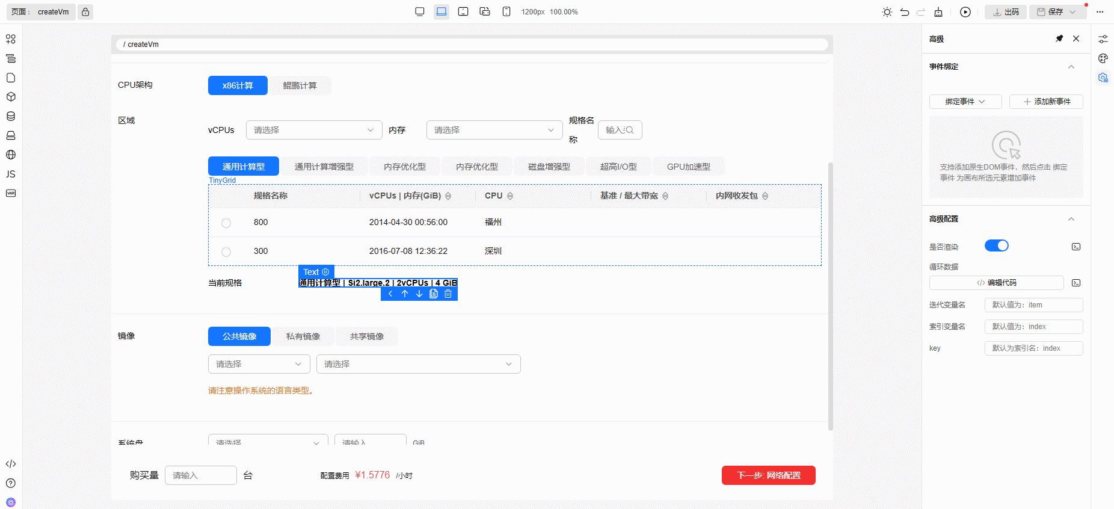Open the data source database icon
The height and width of the screenshot is (509, 1114).
coord(11,116)
